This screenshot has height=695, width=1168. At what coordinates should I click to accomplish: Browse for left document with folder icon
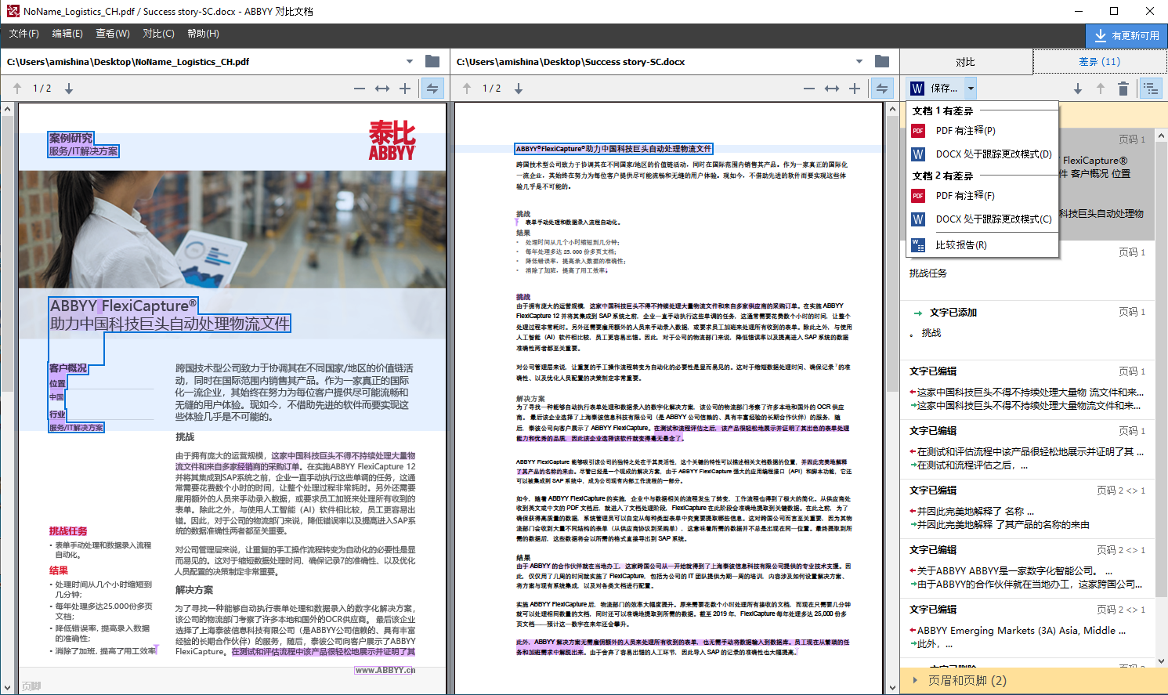[x=432, y=61]
